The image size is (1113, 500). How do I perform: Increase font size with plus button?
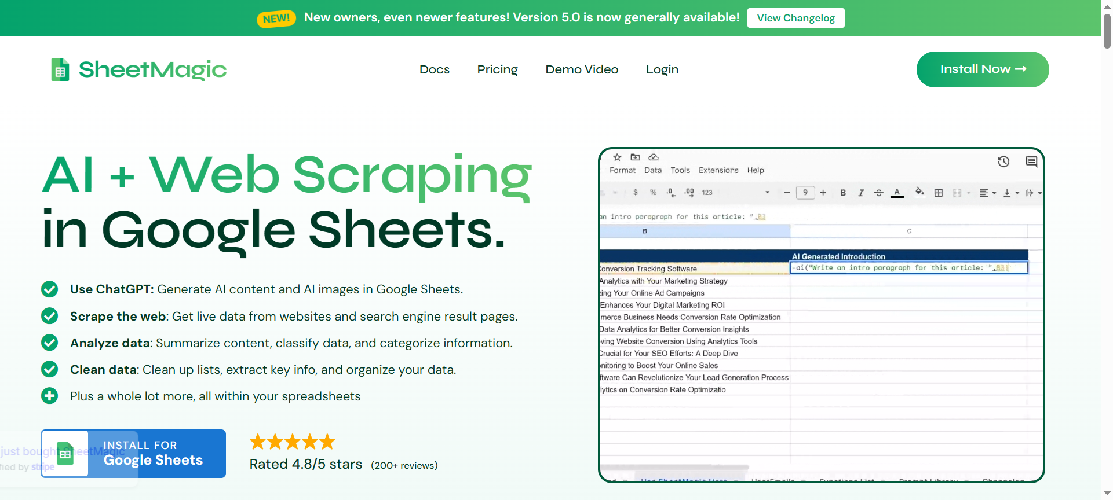pyautogui.click(x=823, y=193)
